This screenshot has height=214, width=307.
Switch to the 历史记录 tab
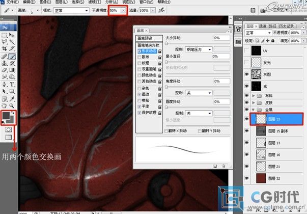tap(287, 26)
